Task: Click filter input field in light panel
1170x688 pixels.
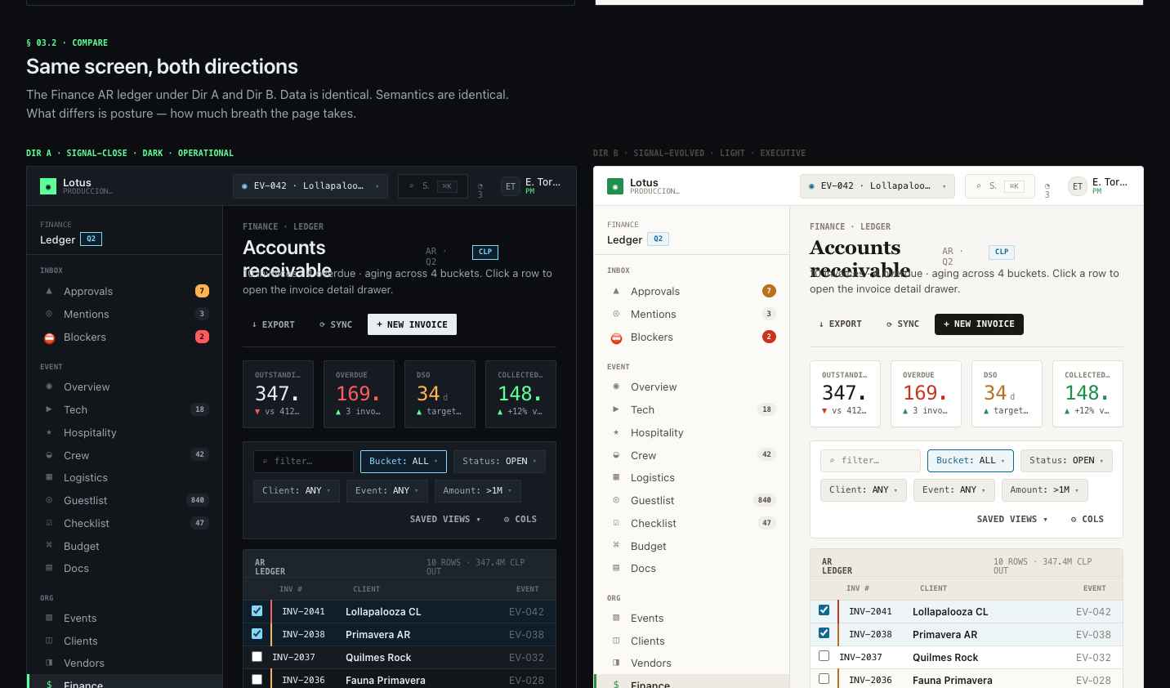Action: [870, 460]
